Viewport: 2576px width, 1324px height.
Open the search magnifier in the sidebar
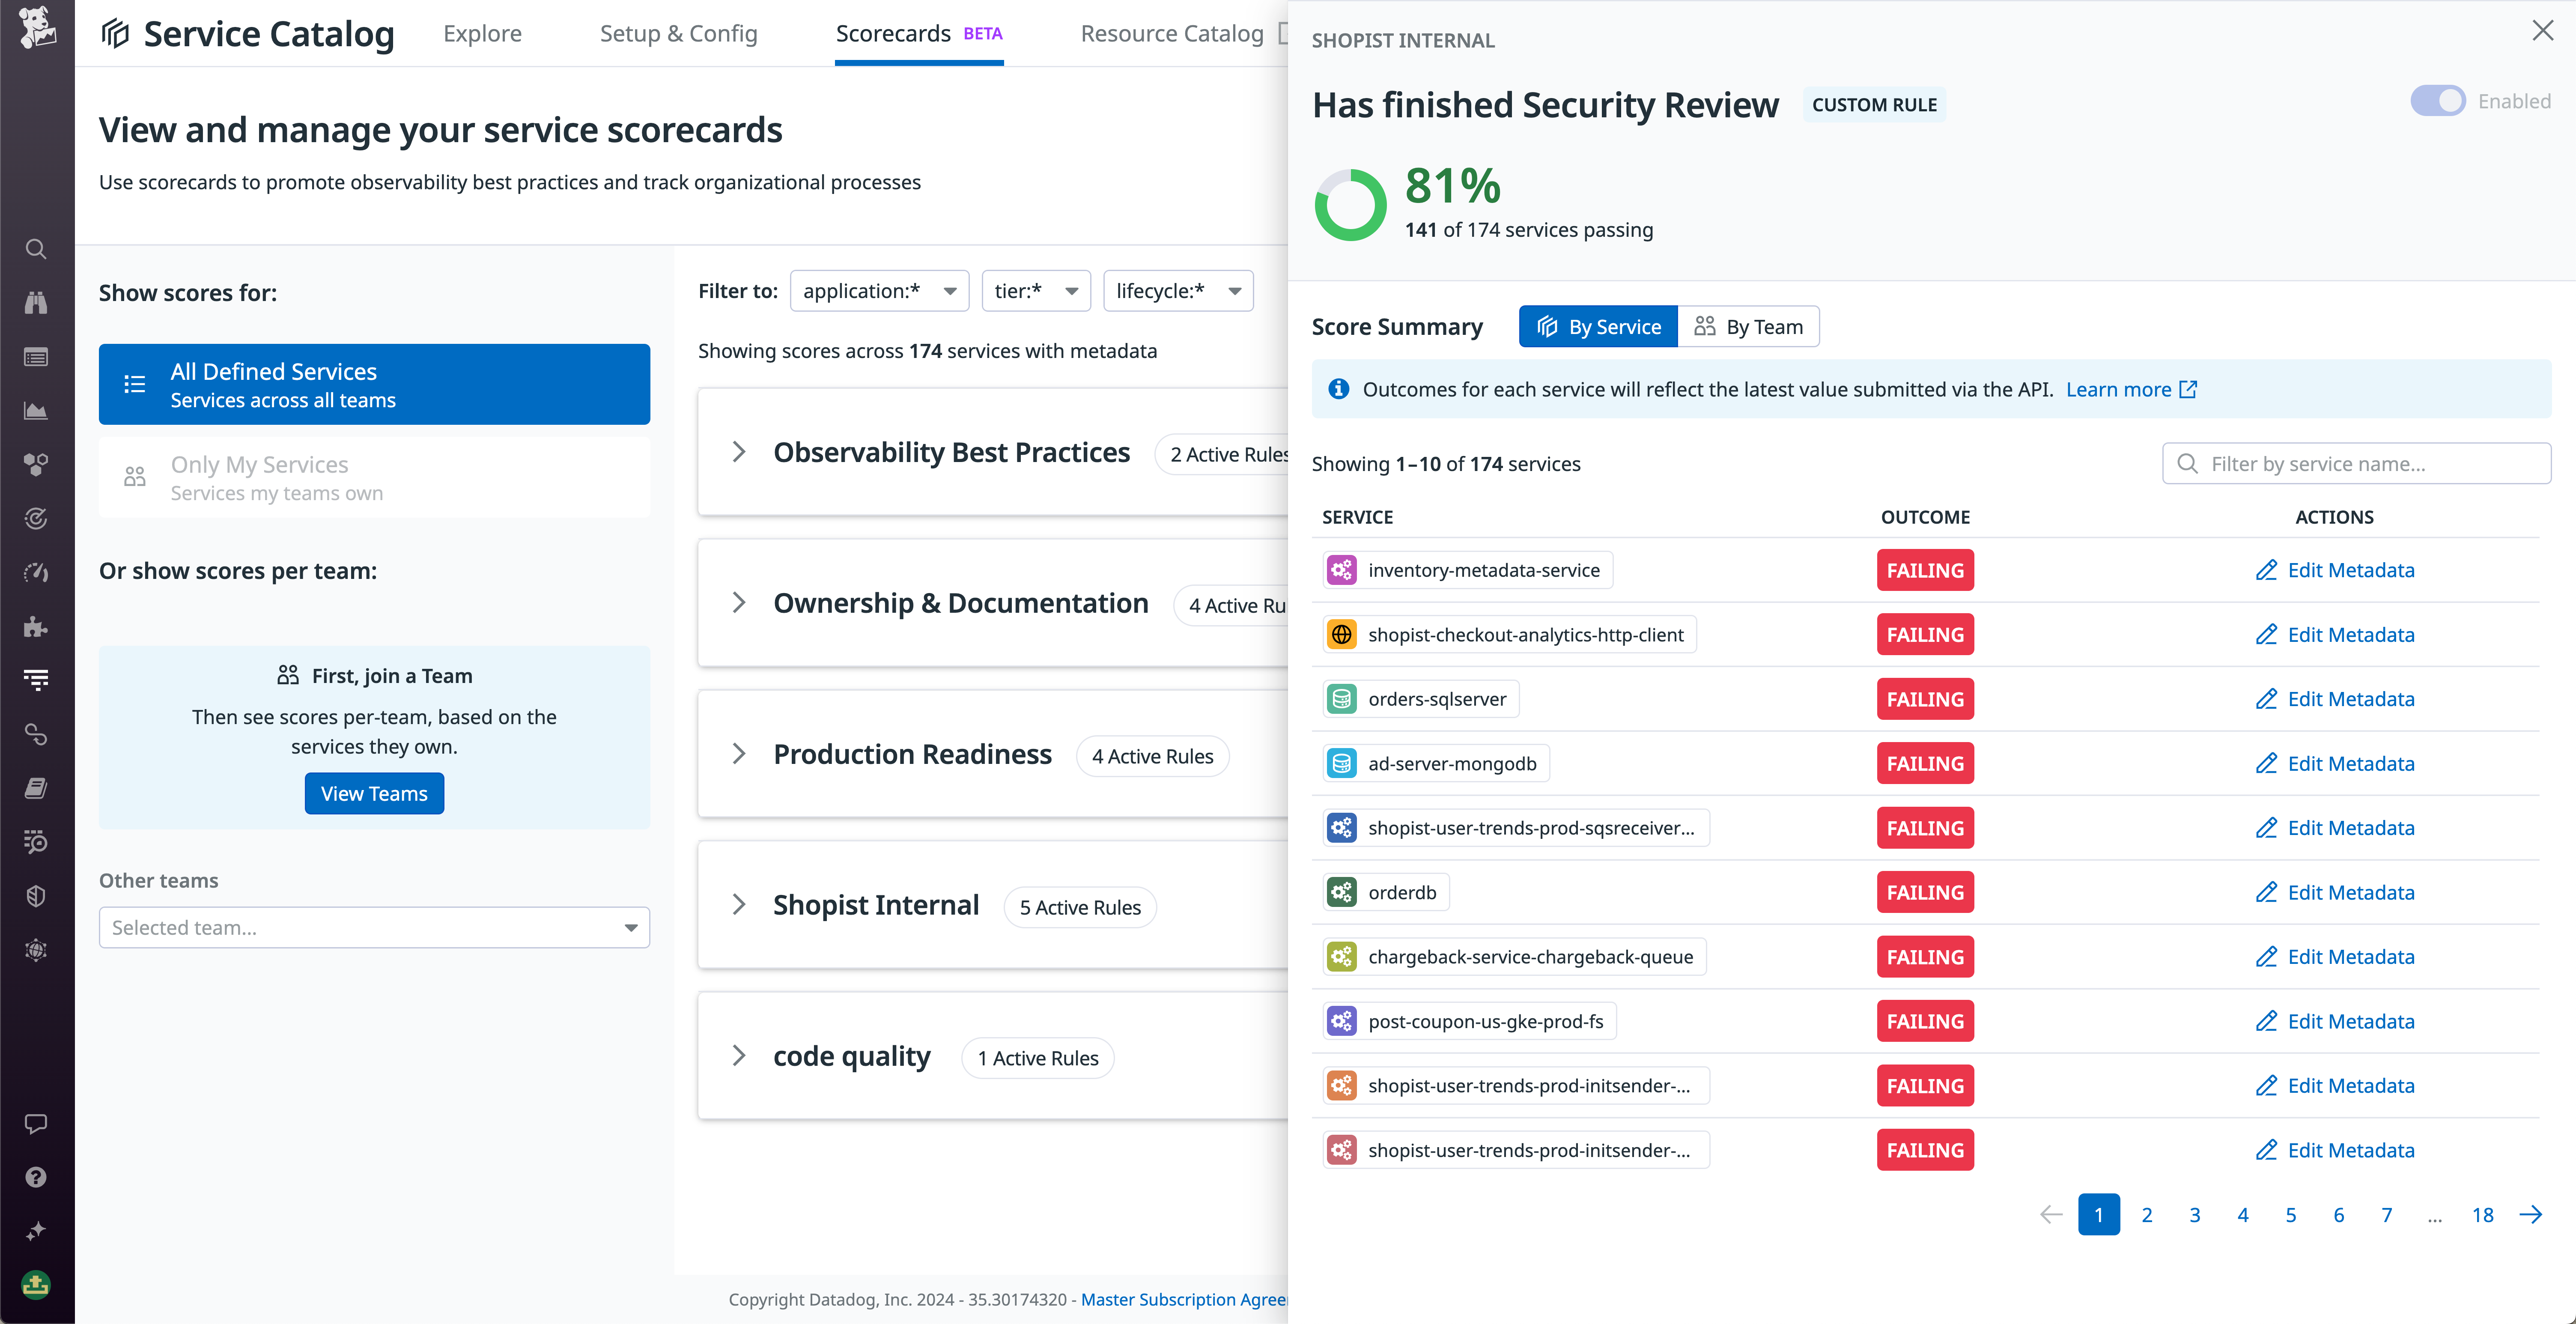click(36, 249)
